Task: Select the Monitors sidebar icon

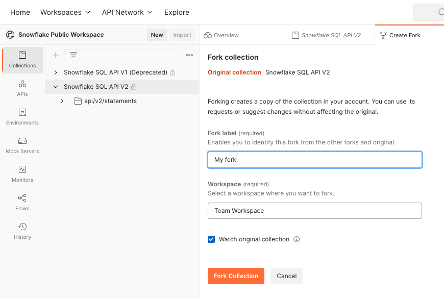Action: (x=22, y=174)
